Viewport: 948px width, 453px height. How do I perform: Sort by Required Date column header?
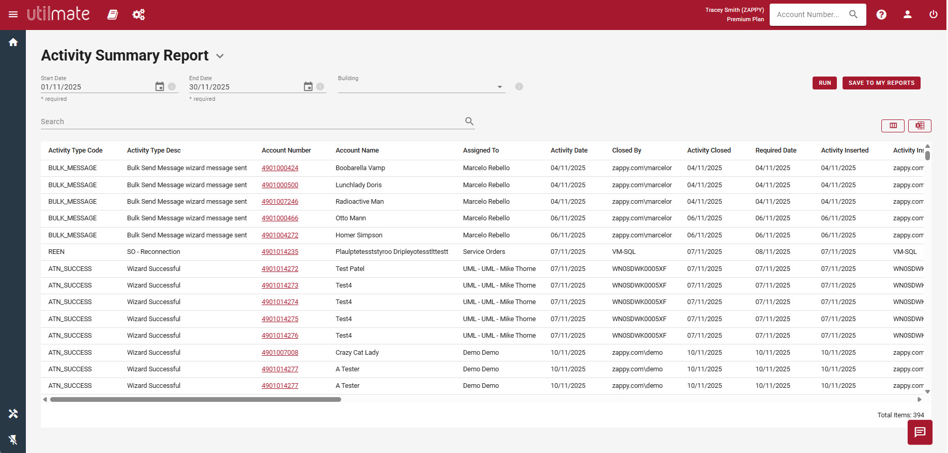[x=776, y=150]
